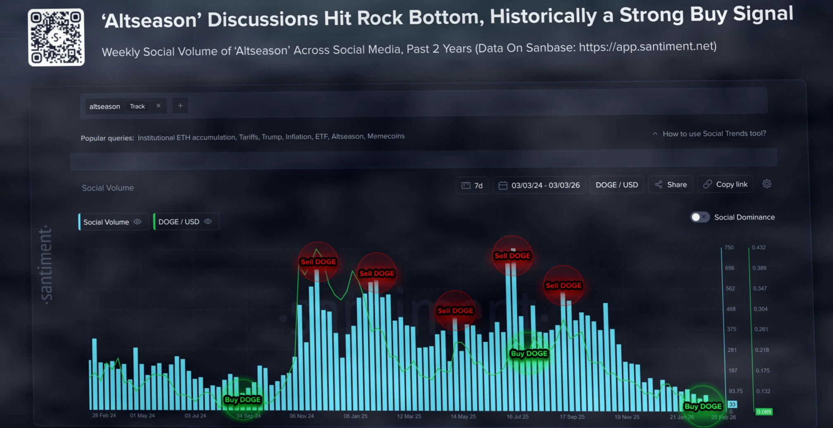Click the QR code image
Screen dimensions: 833x428
(56, 37)
